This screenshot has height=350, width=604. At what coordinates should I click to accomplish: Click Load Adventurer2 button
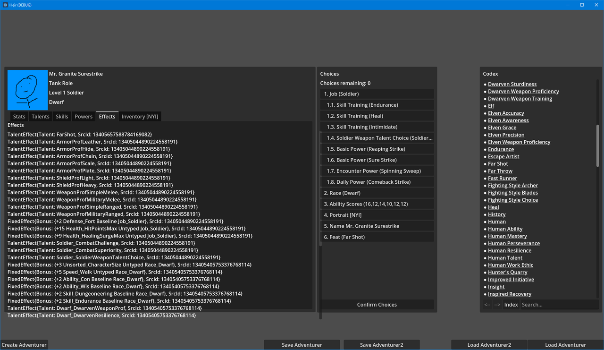tap(489, 345)
